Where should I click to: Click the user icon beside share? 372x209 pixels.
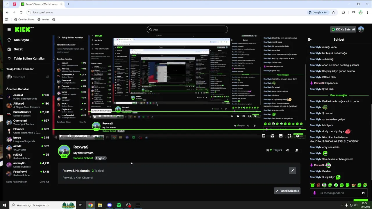(x=296, y=150)
